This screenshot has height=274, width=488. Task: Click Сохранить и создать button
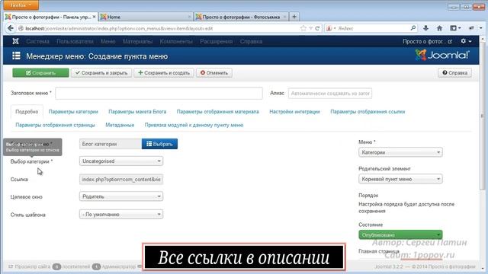(164, 73)
